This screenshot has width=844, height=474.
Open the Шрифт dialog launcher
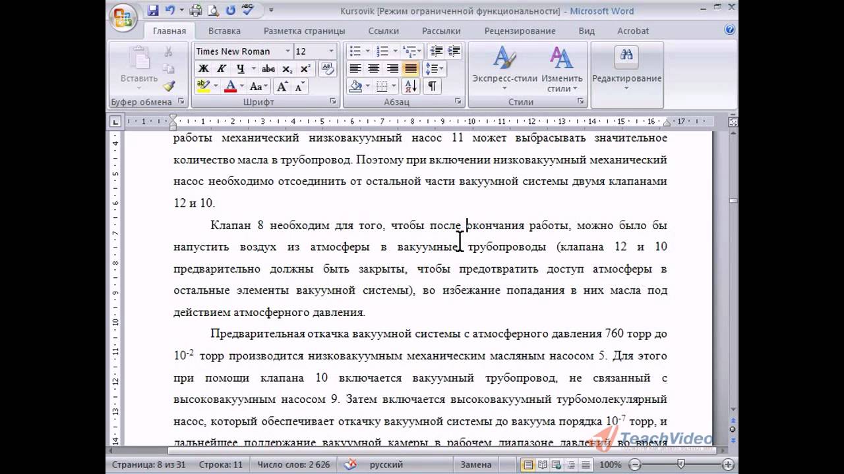333,102
